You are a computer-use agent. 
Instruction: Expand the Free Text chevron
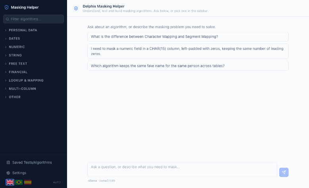(x=6, y=64)
